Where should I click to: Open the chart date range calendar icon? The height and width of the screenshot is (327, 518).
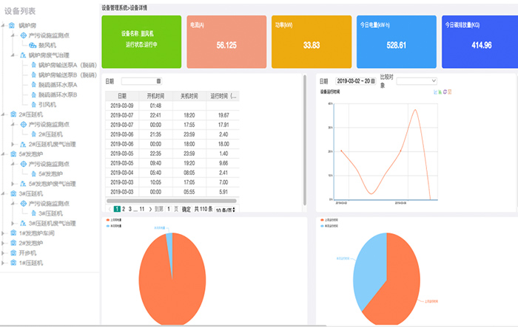coord(374,80)
